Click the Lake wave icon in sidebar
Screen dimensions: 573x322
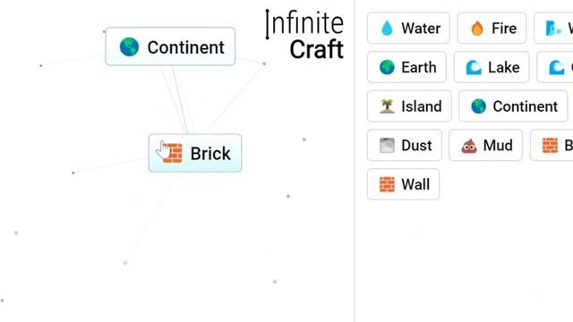pos(474,67)
